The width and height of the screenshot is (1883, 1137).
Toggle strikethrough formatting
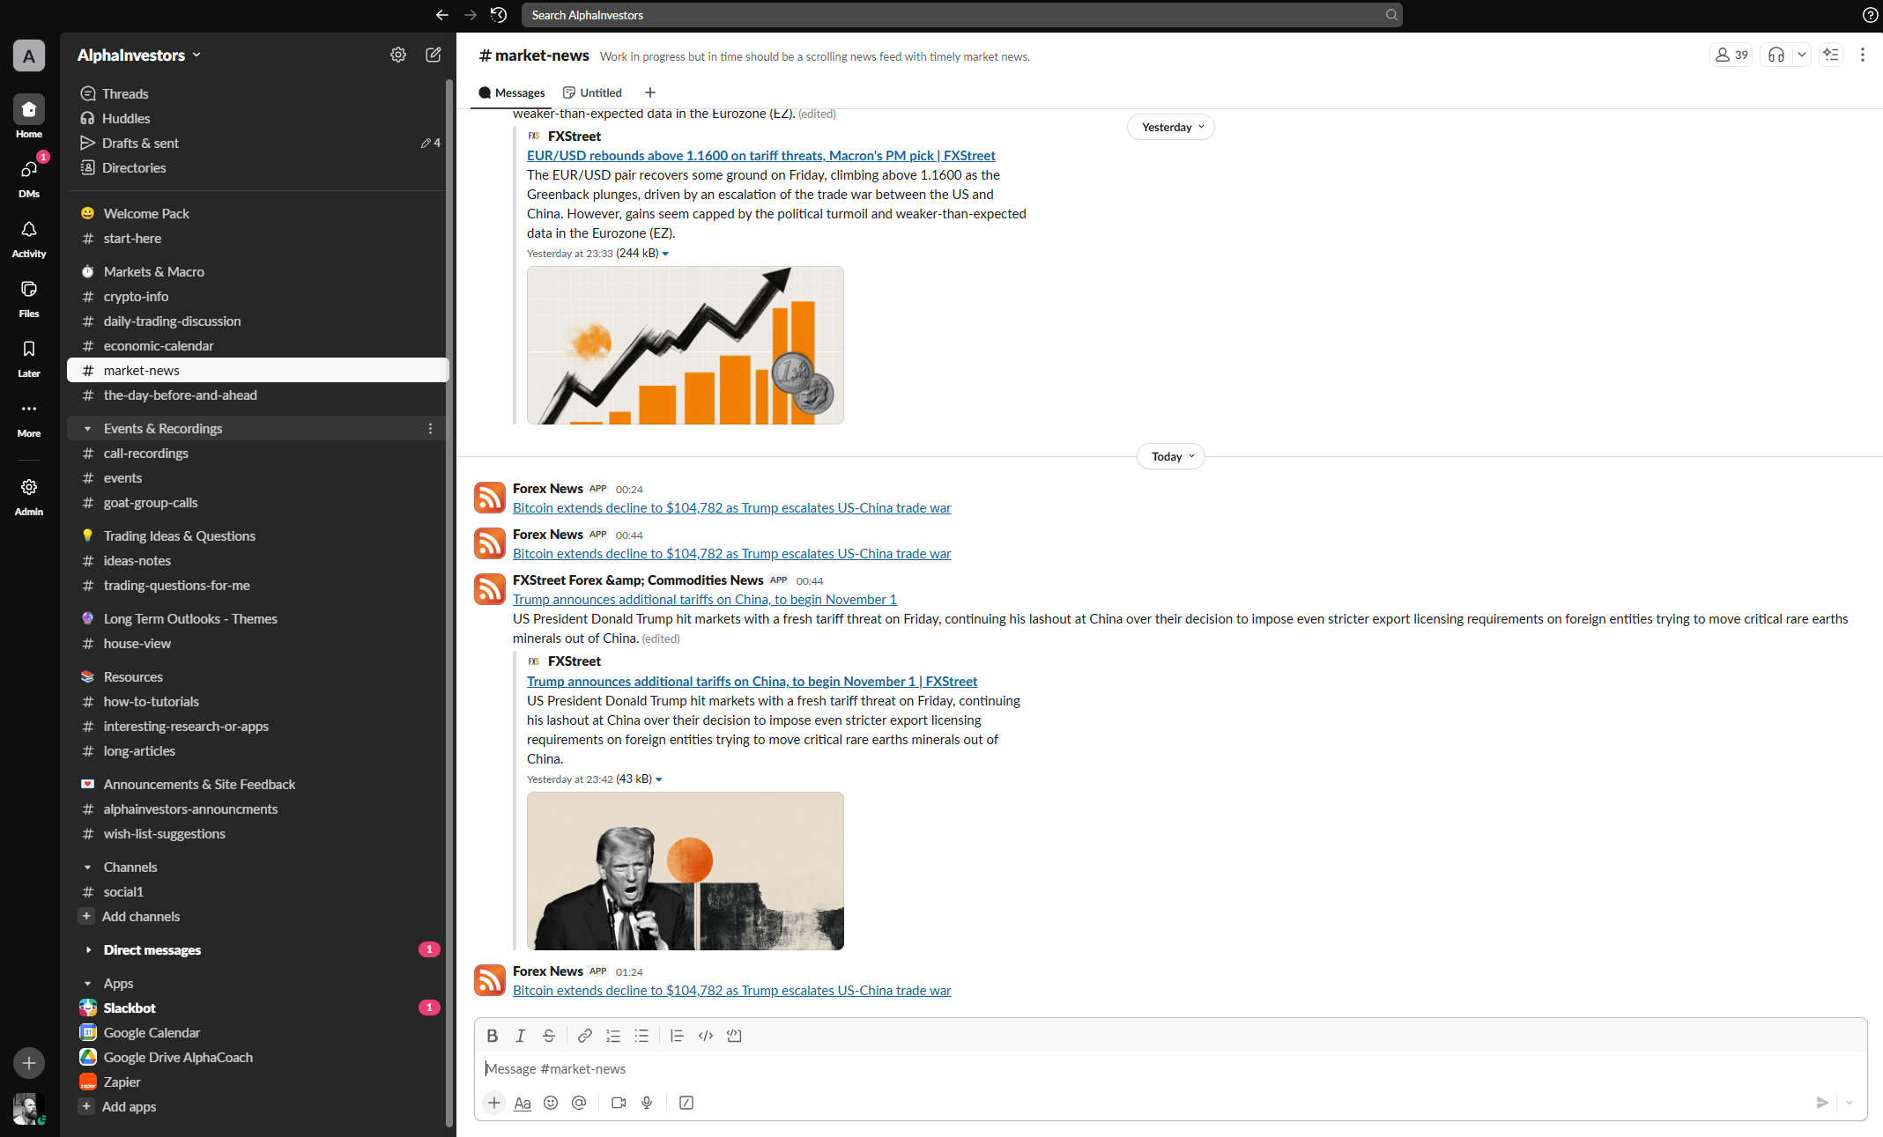549,1036
